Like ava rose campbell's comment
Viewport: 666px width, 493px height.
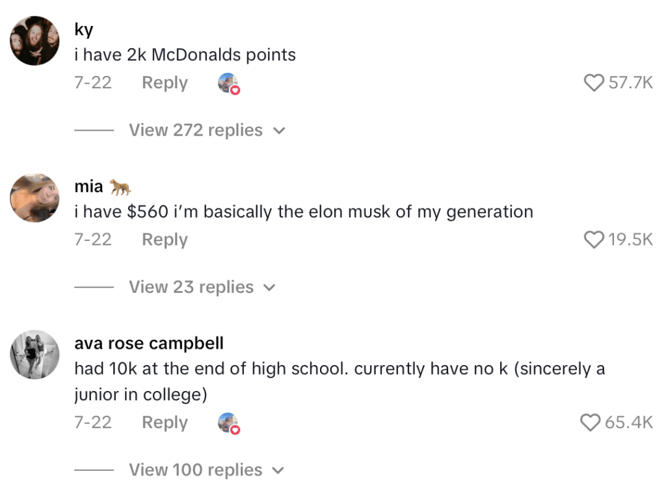[591, 423]
